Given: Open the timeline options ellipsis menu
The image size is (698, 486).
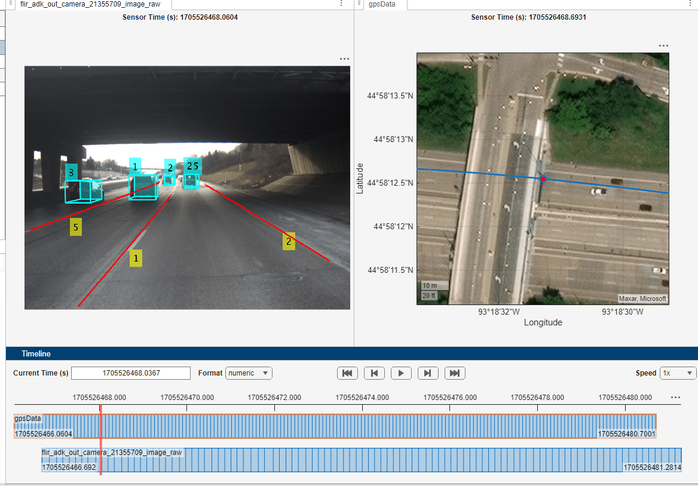Looking at the screenshot, I should 675,397.
